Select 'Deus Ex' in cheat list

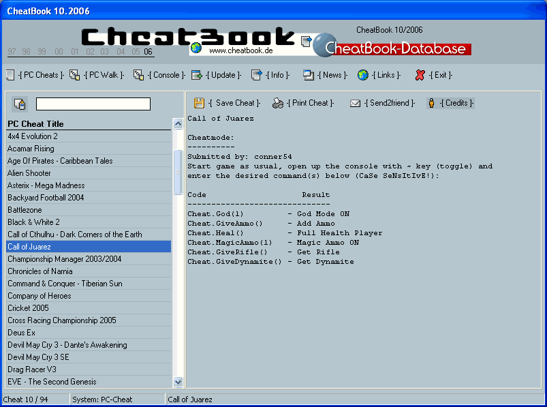coord(89,333)
